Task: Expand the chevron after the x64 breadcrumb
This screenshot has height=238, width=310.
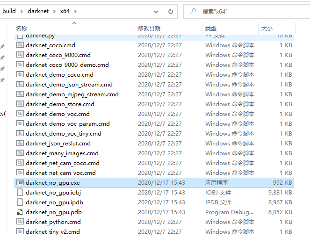Action: (x=75, y=12)
